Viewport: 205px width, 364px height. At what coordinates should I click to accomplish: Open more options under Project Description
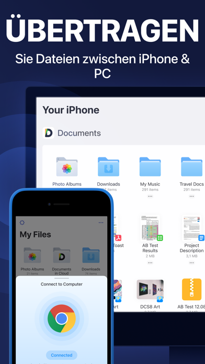[x=191, y=263]
